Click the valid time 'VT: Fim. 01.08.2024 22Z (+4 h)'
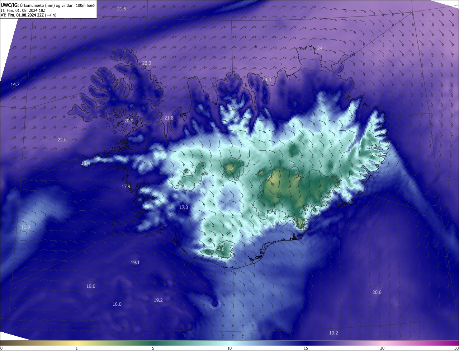 point(29,15)
